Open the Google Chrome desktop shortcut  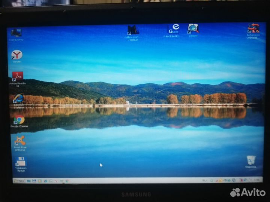click(x=19, y=122)
